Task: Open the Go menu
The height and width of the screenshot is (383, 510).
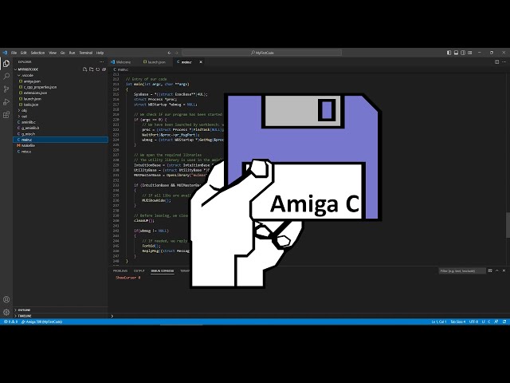Action: [x=63, y=53]
